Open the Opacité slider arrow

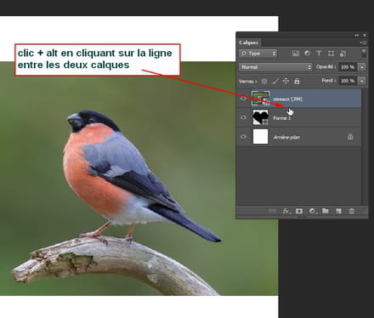pos(362,67)
